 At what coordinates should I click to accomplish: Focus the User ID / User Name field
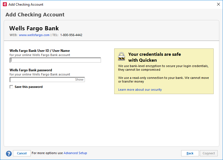[x=55, y=60]
